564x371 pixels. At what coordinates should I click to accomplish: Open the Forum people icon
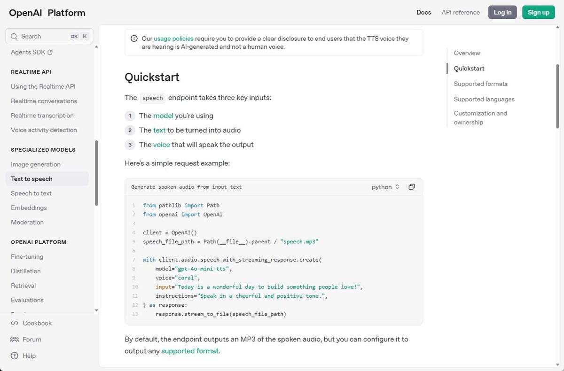click(x=15, y=340)
